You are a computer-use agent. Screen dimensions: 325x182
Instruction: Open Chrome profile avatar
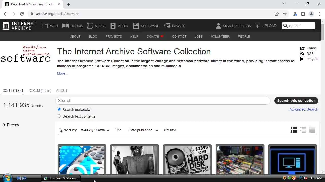point(311,14)
